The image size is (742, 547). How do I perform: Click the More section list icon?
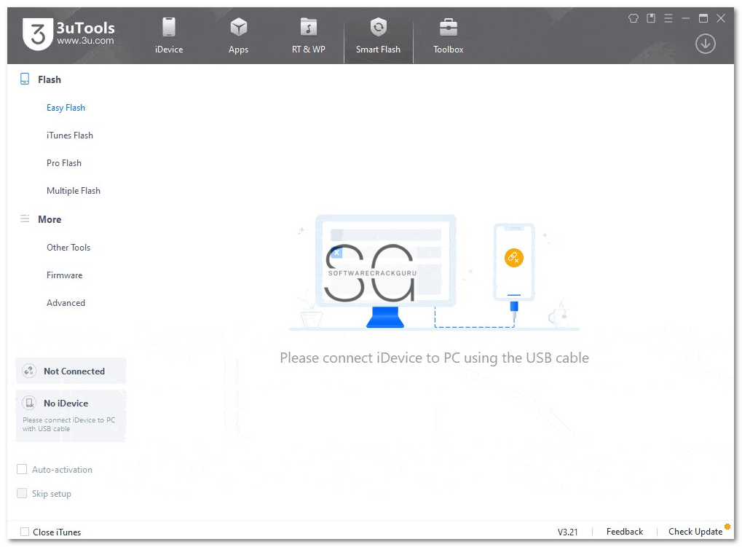click(25, 219)
